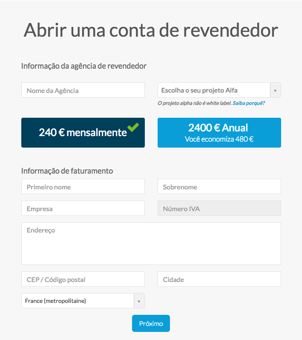Click the green checkmark on monthly plan
This screenshot has width=302, height=340.
tap(133, 127)
